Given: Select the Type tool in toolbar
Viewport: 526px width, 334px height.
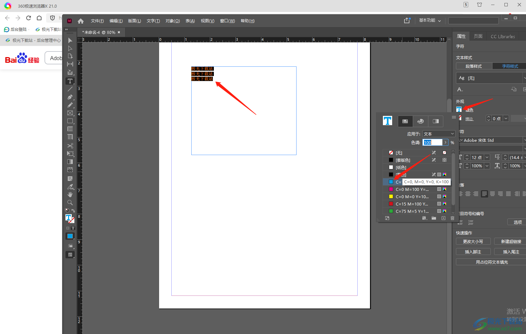Looking at the screenshot, I should tap(70, 81).
